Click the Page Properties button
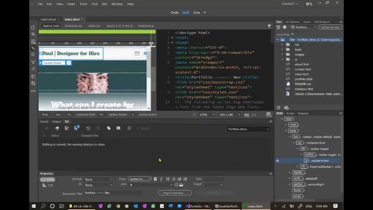The width and height of the screenshot is (373, 210). 175,193
